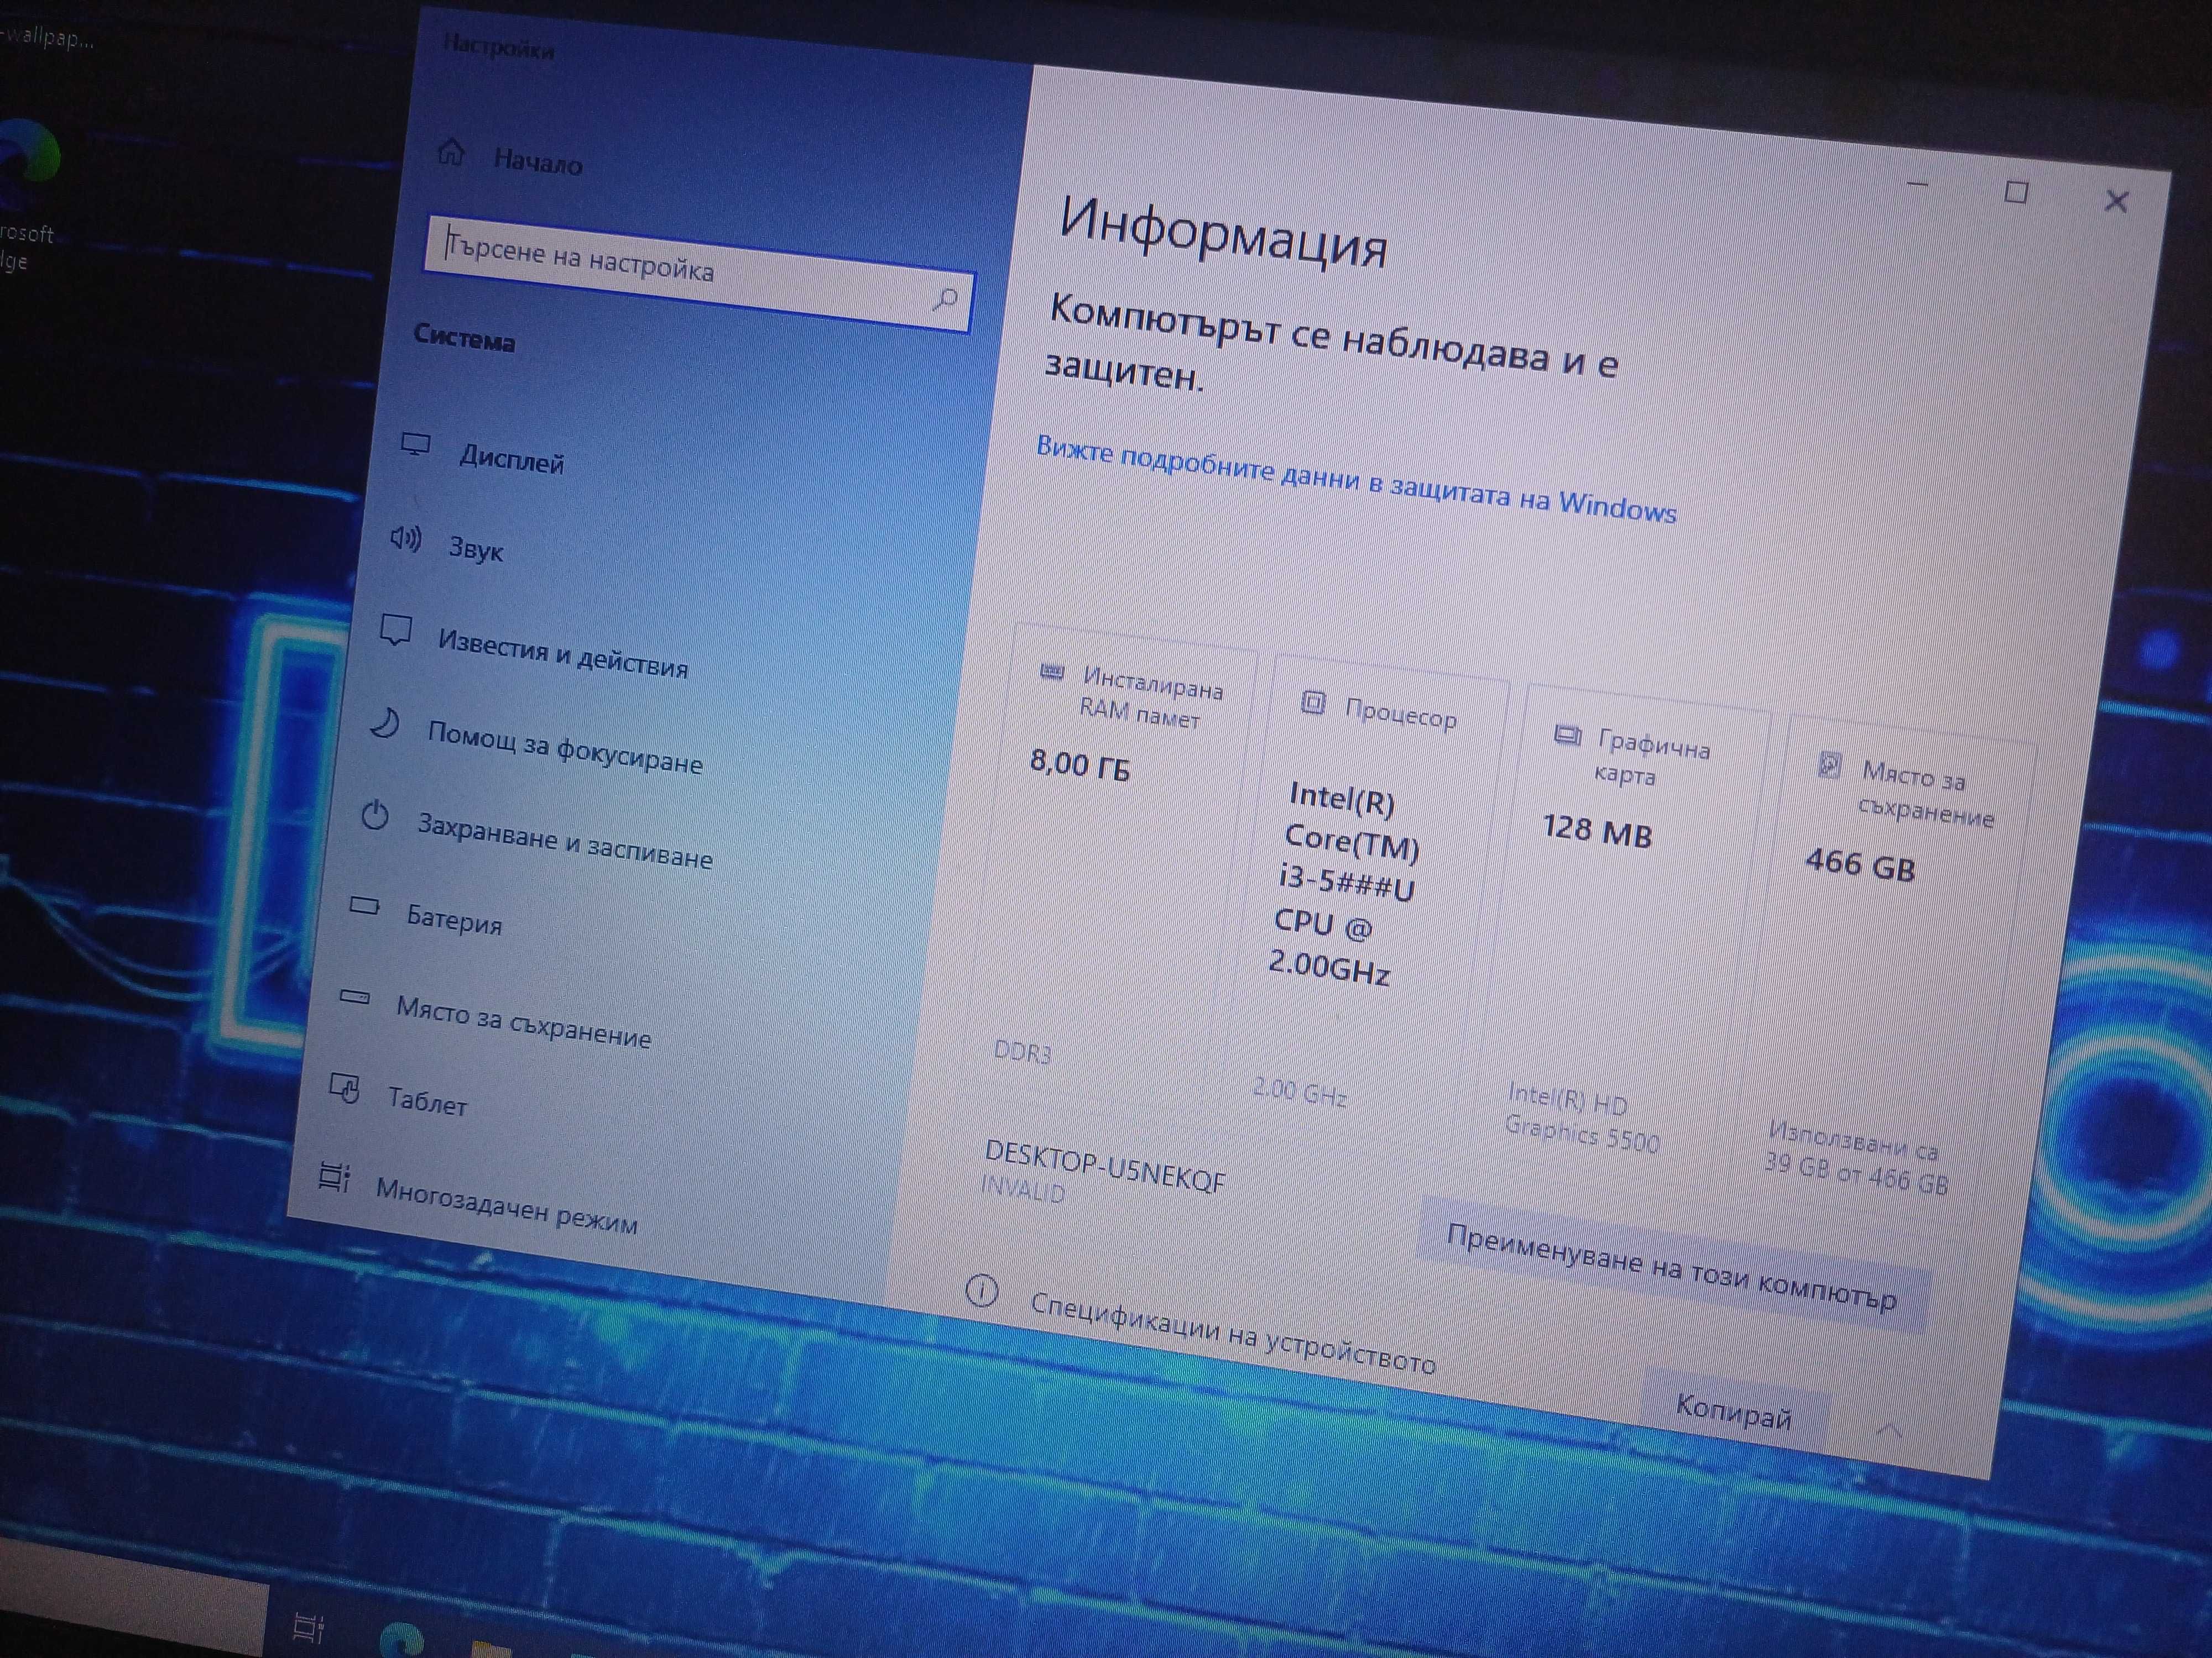Open Известия и действия settings
This screenshot has width=2212, height=1658.
click(x=563, y=655)
